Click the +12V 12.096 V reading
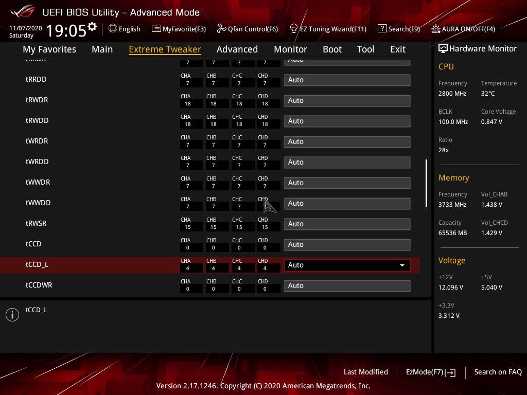The image size is (527, 395). (451, 288)
